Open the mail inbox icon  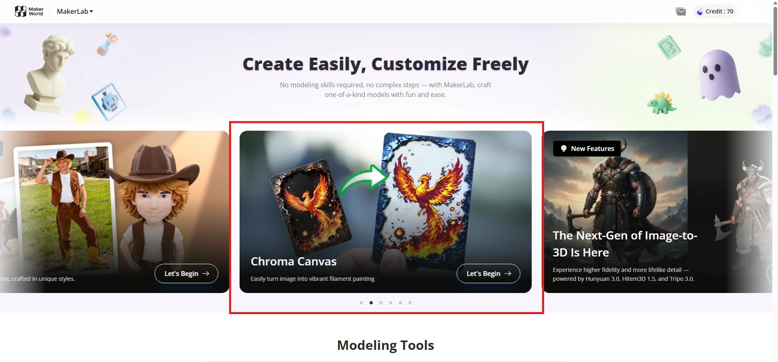(681, 12)
